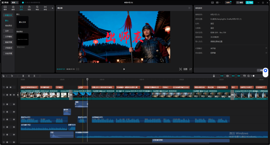Open the 本地字幕 category
Image resolution: width=270 pixels, height=145 pixels.
point(8,53)
